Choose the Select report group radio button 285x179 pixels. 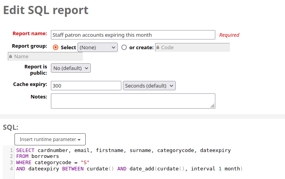[x=56, y=47]
